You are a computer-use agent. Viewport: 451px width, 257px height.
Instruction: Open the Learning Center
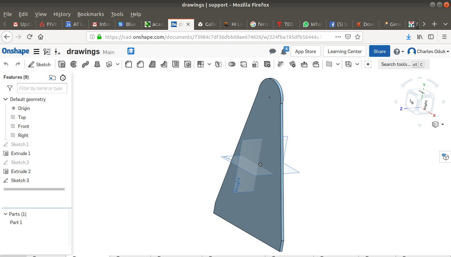pos(344,51)
